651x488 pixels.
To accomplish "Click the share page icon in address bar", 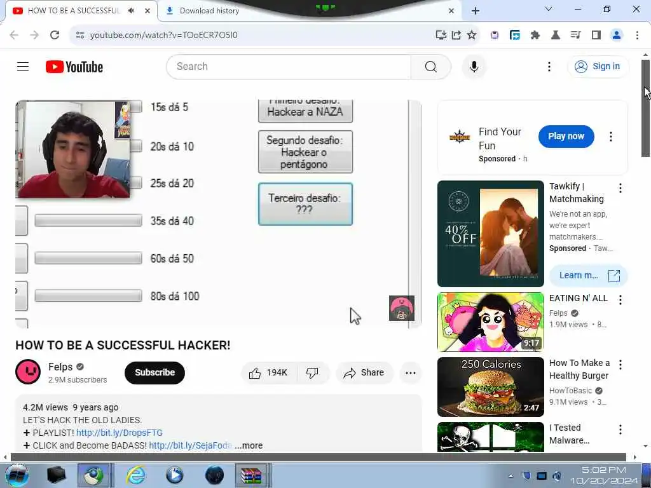I will click(x=456, y=35).
